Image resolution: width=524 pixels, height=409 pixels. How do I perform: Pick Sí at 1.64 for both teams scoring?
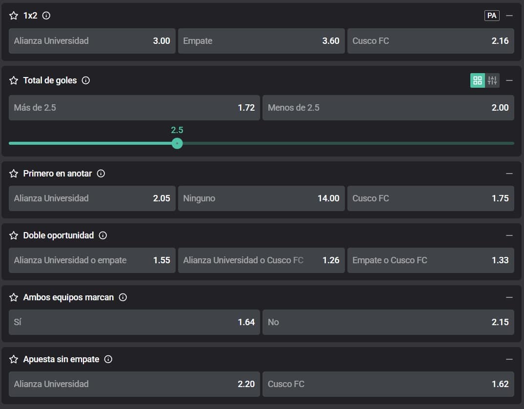134,322
